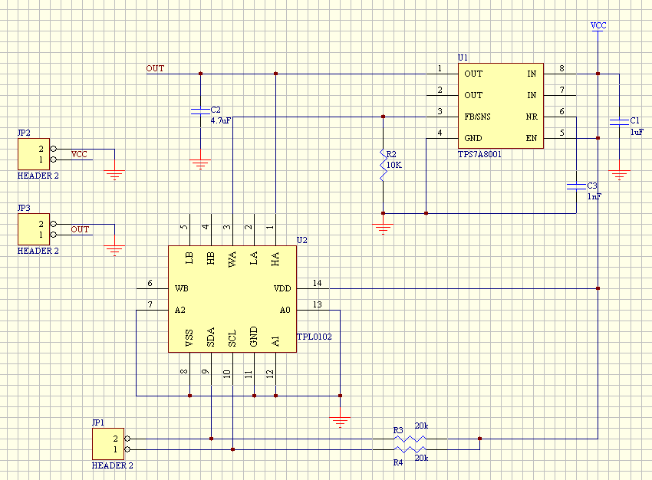Click the ground symbol below R2

coord(383,229)
